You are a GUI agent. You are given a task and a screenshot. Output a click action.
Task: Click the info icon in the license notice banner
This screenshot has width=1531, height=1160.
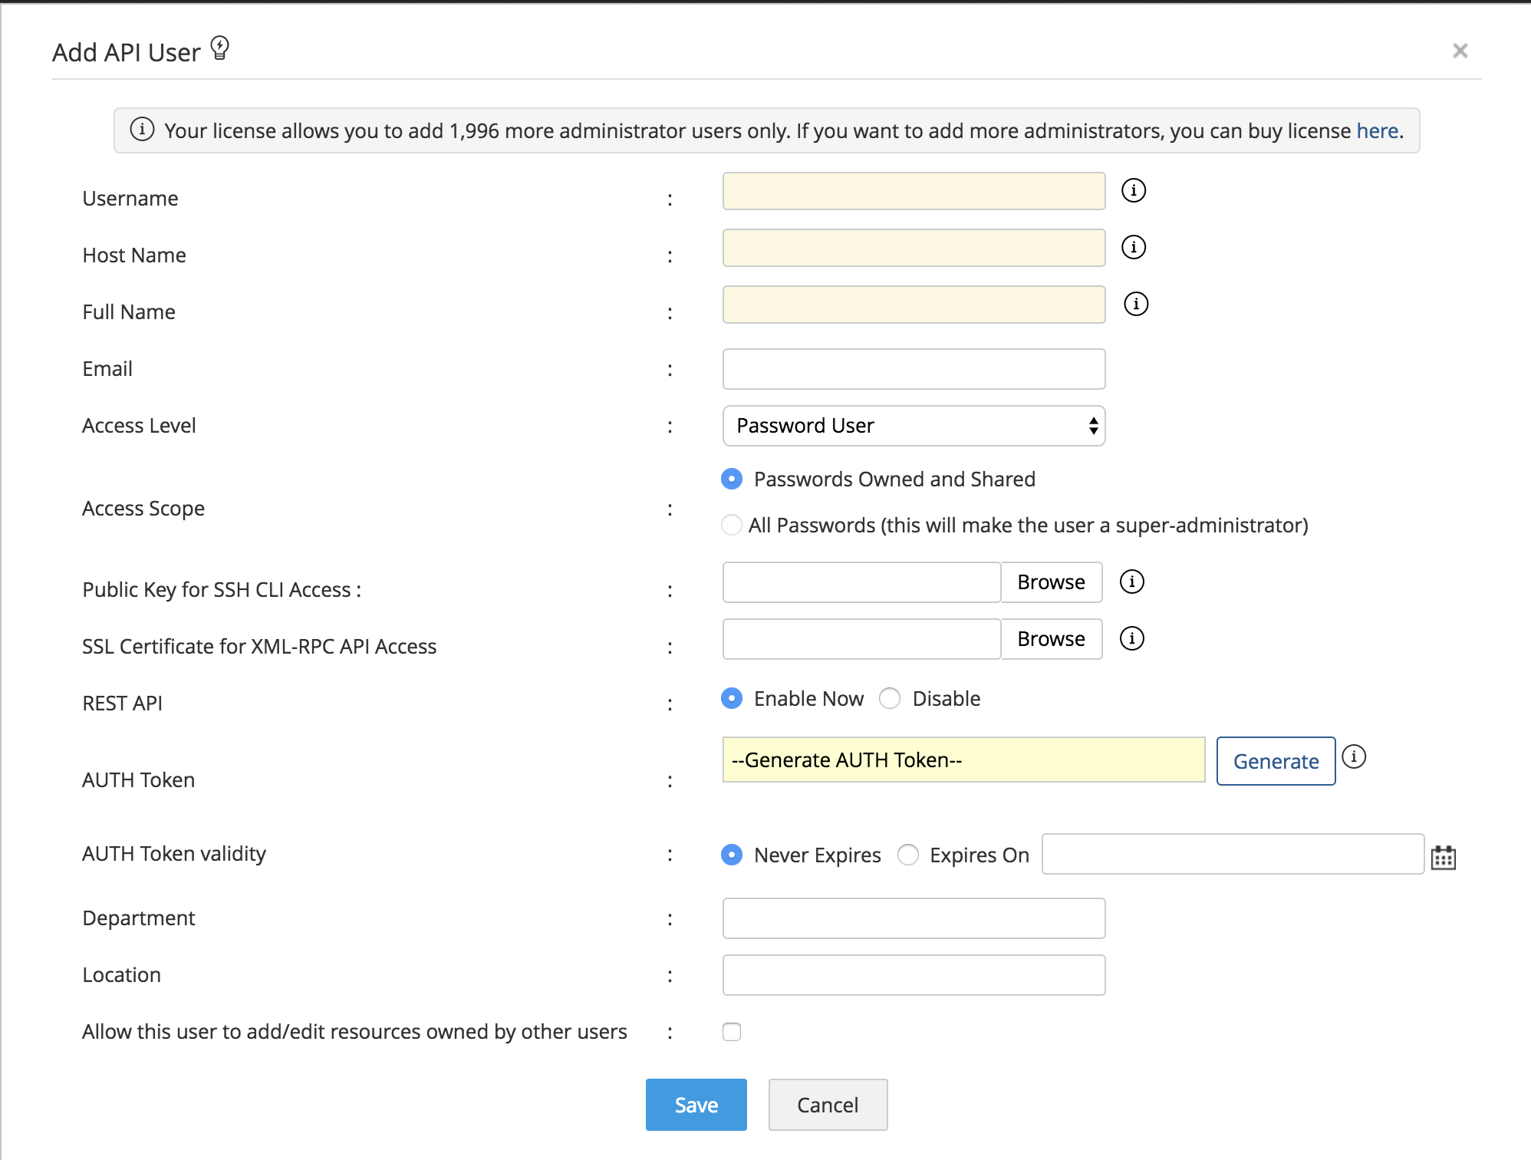(x=143, y=130)
